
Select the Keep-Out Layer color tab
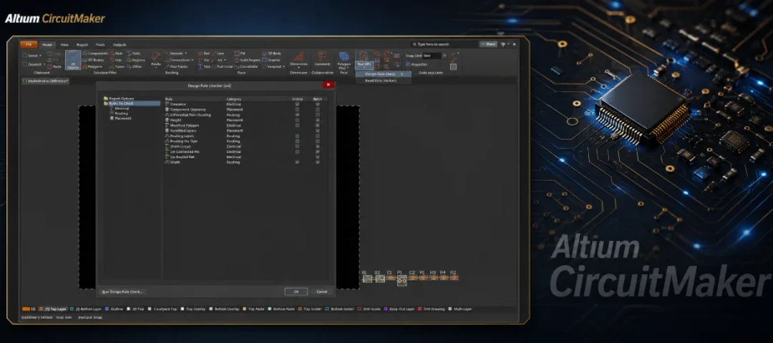pos(399,309)
